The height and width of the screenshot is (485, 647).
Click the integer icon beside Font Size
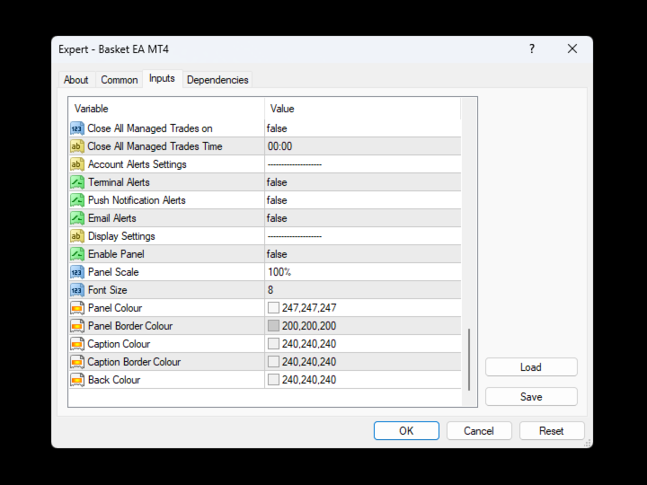[77, 290]
